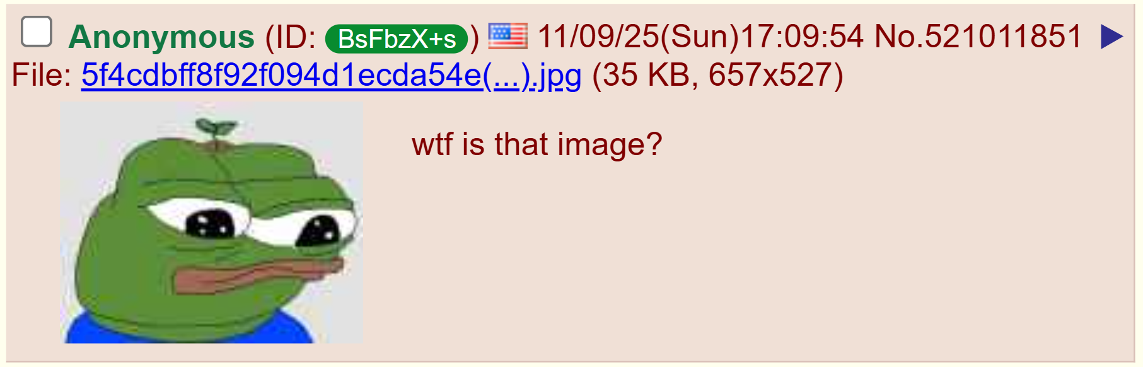Click the Anonymous poster name
This screenshot has width=1143, height=367.
tap(161, 37)
